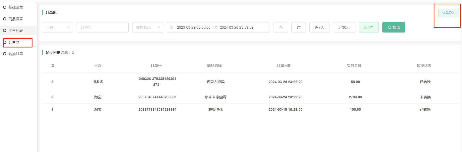This screenshot has width=462, height=152.
Task: Click the start date 2023-03-29 00:00:00
Action: point(193,27)
